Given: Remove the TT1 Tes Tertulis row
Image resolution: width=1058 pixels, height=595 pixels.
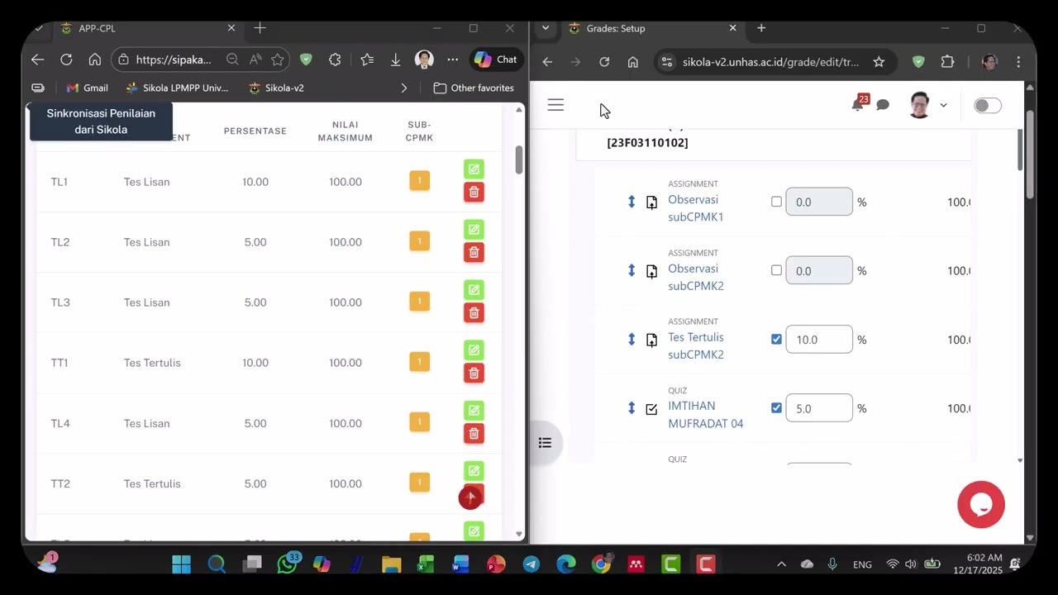Looking at the screenshot, I should 474,374.
